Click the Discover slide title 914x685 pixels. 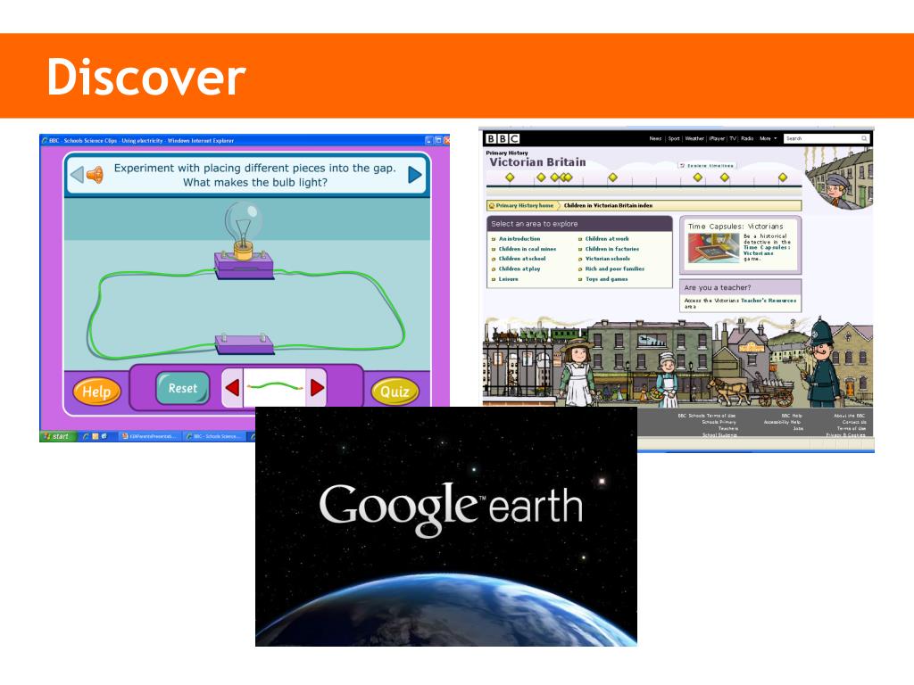(145, 77)
